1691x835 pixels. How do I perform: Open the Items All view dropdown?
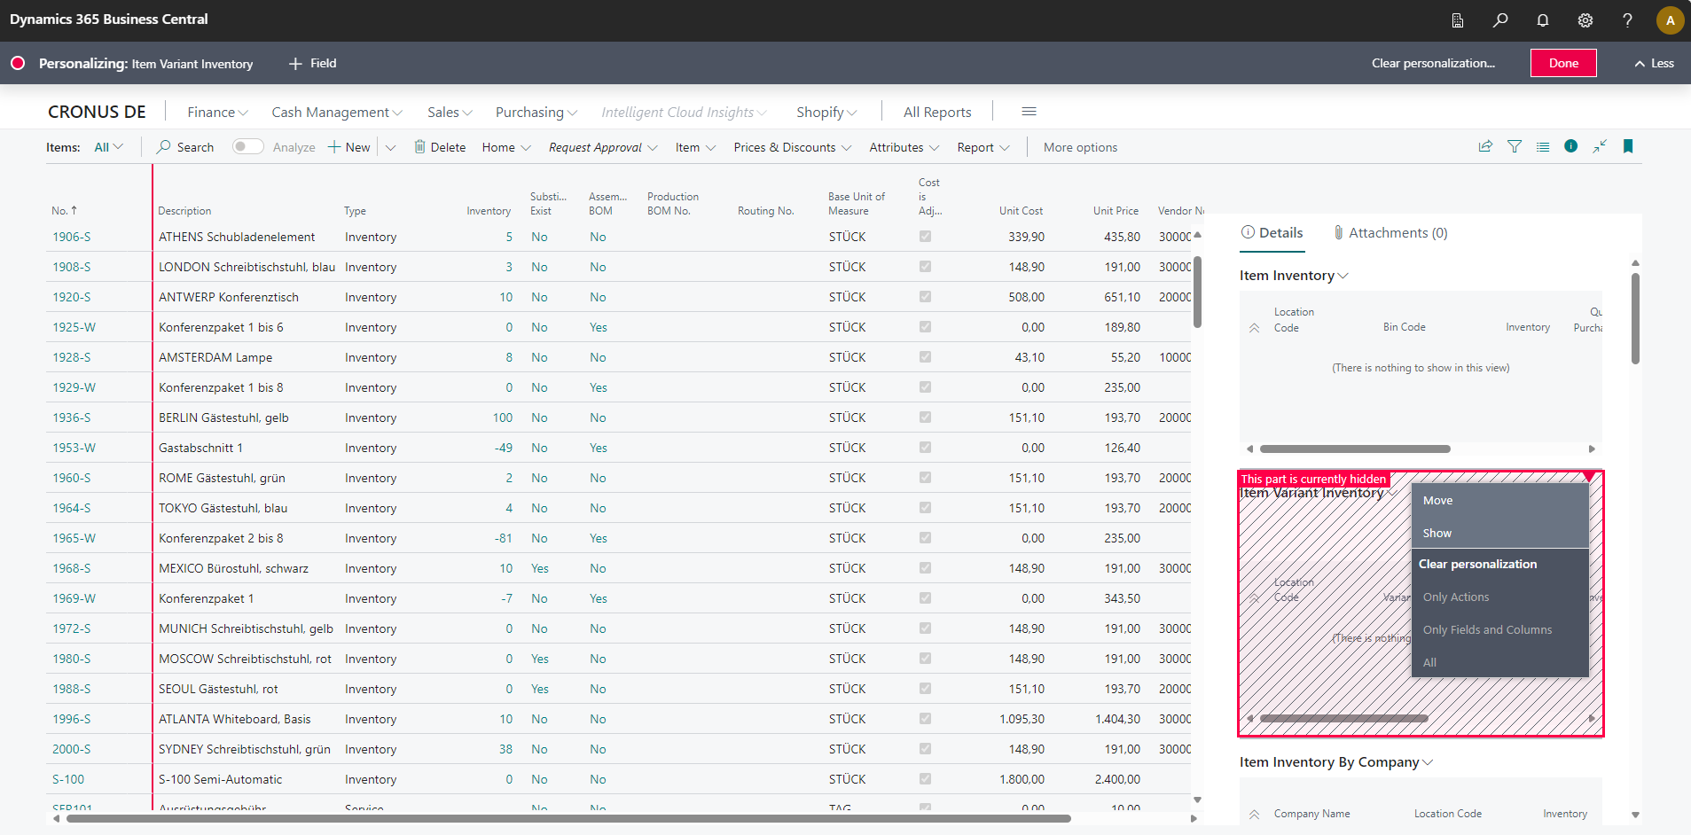coord(109,147)
